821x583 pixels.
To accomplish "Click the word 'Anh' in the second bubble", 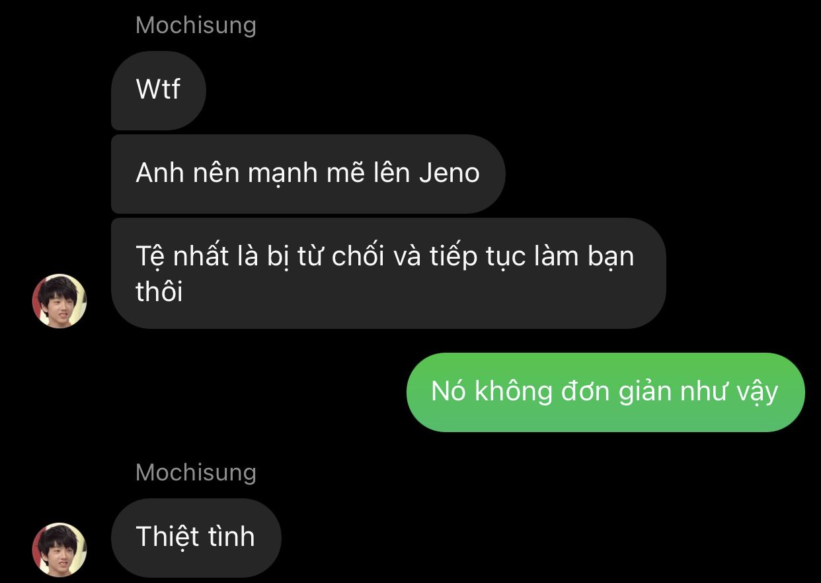I will click(x=156, y=173).
